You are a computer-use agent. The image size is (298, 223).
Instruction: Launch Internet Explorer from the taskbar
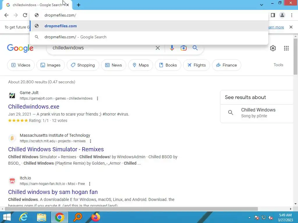[24, 217]
